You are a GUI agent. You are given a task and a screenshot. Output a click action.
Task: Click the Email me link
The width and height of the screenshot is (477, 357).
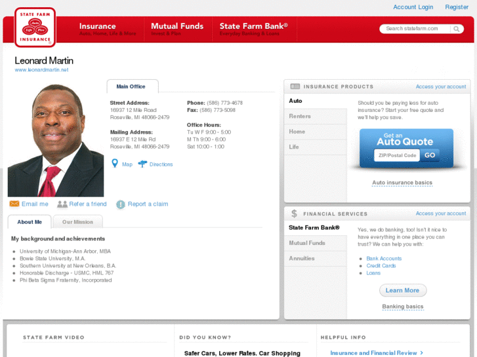pyautogui.click(x=35, y=204)
